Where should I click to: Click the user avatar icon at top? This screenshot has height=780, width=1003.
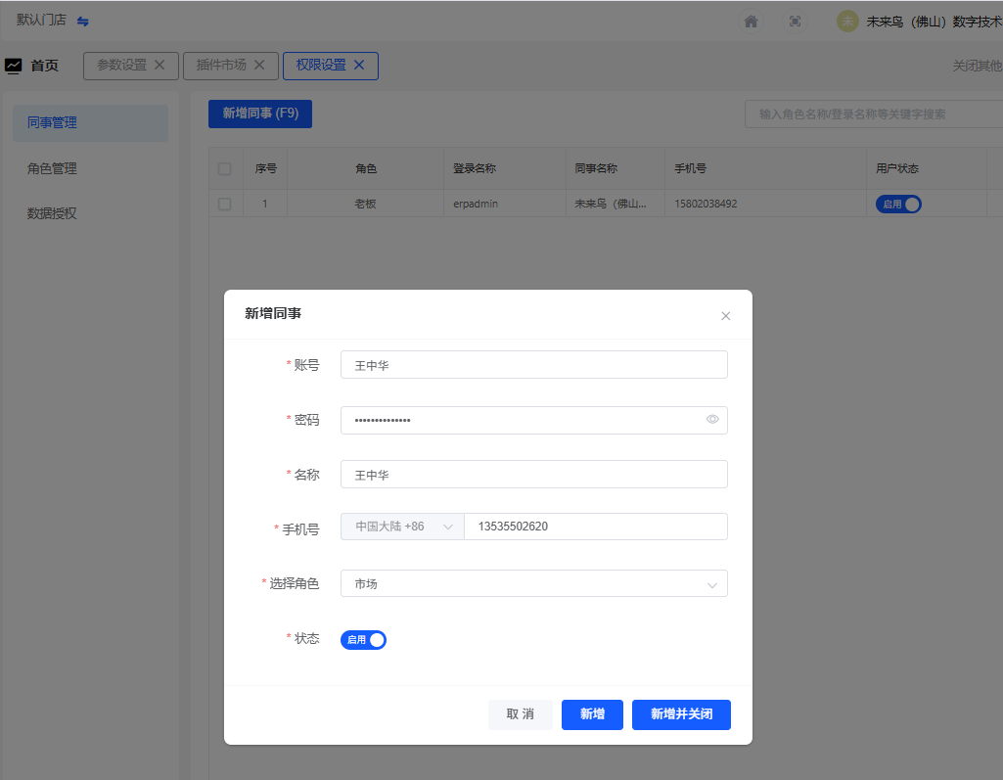click(847, 22)
